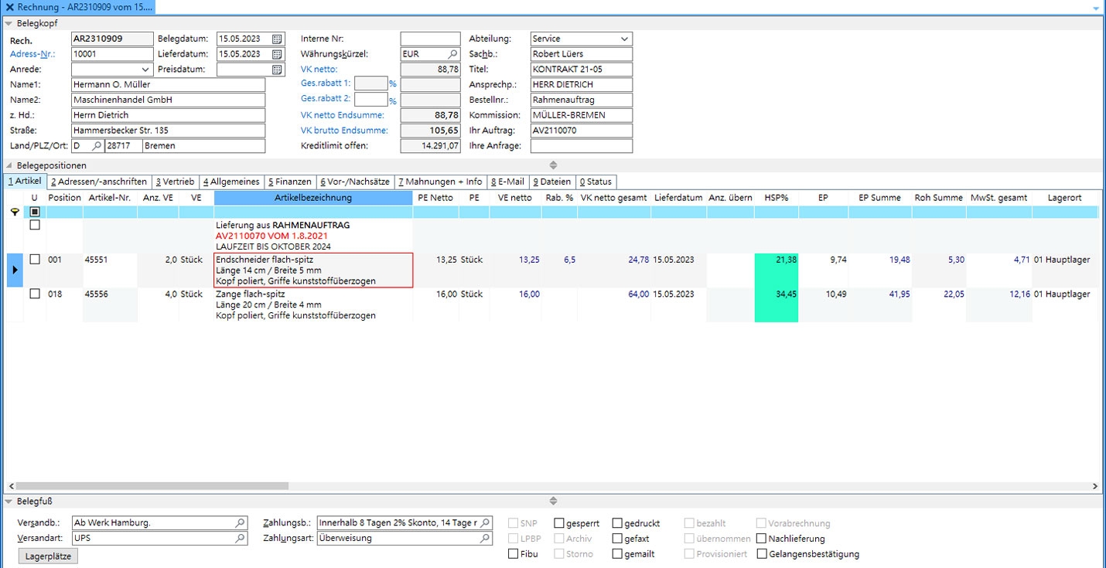Switch to the 5 Finanzen tab
The width and height of the screenshot is (1106, 568).
click(x=290, y=182)
